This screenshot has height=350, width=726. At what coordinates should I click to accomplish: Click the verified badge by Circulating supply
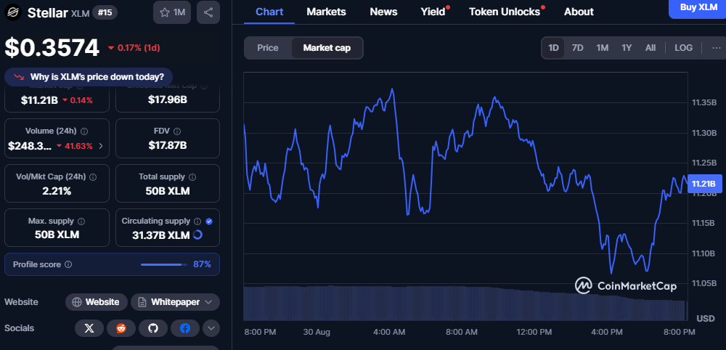pyautogui.click(x=209, y=221)
